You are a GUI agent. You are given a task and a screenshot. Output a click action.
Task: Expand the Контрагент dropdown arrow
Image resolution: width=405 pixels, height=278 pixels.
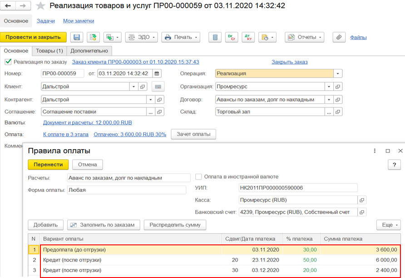tap(151, 99)
